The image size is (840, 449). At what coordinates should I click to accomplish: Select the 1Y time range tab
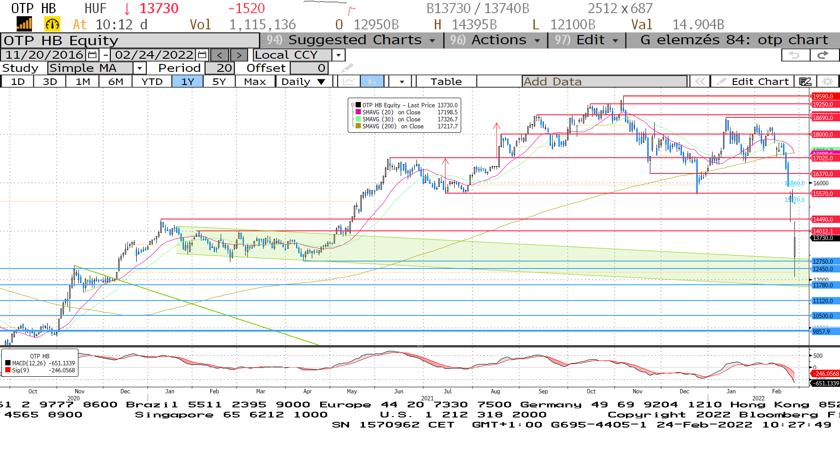click(x=187, y=81)
